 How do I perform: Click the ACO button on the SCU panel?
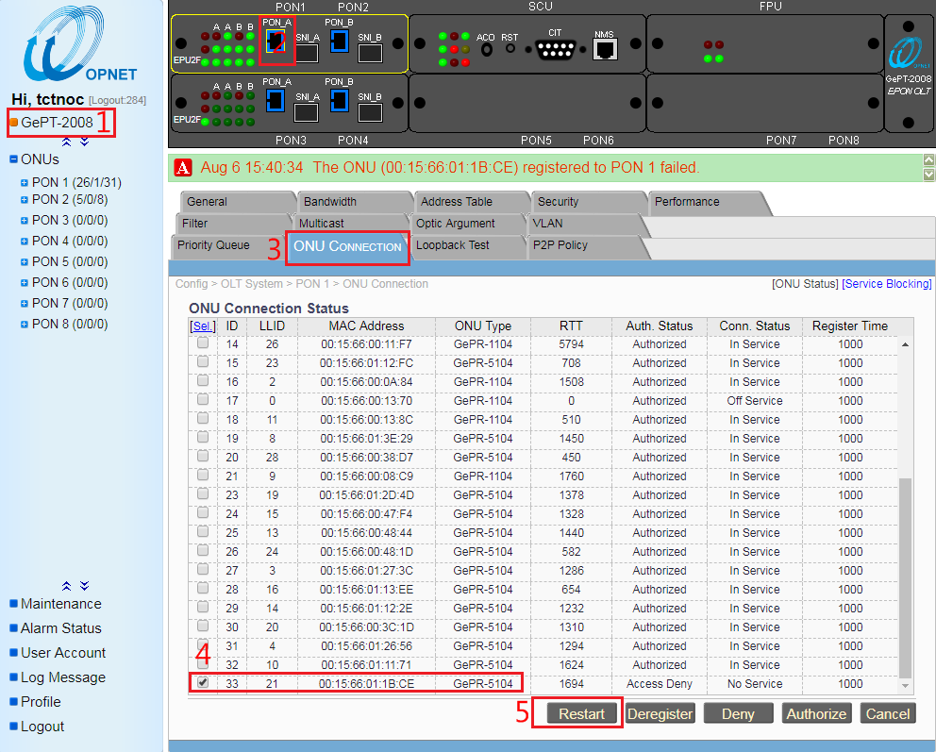point(487,49)
